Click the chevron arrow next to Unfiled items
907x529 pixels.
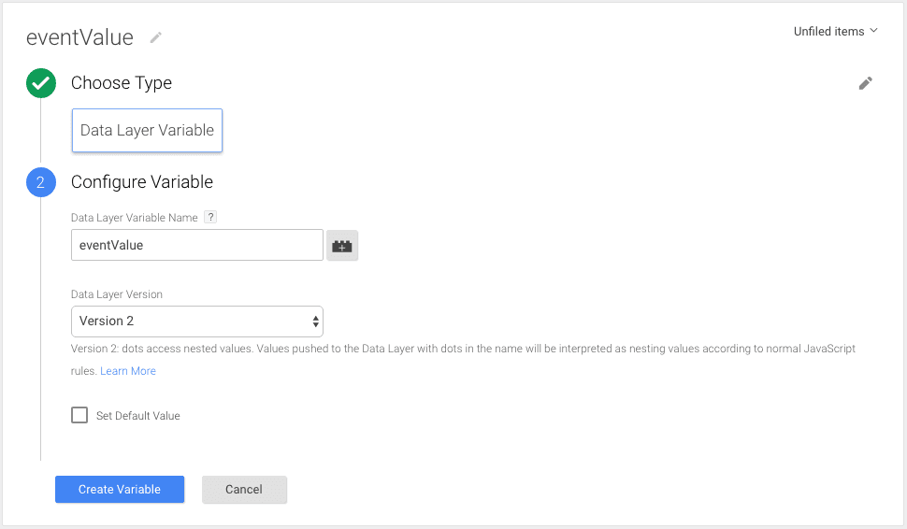pyautogui.click(x=874, y=31)
